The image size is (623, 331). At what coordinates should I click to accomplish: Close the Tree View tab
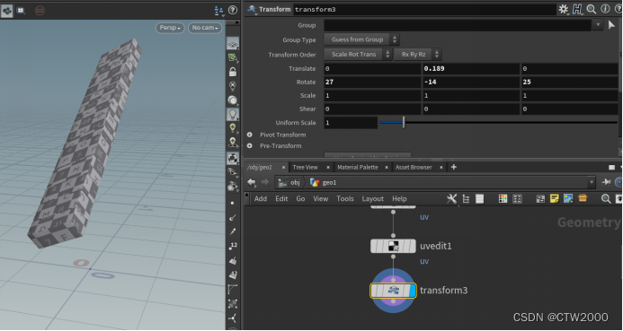tap(329, 167)
